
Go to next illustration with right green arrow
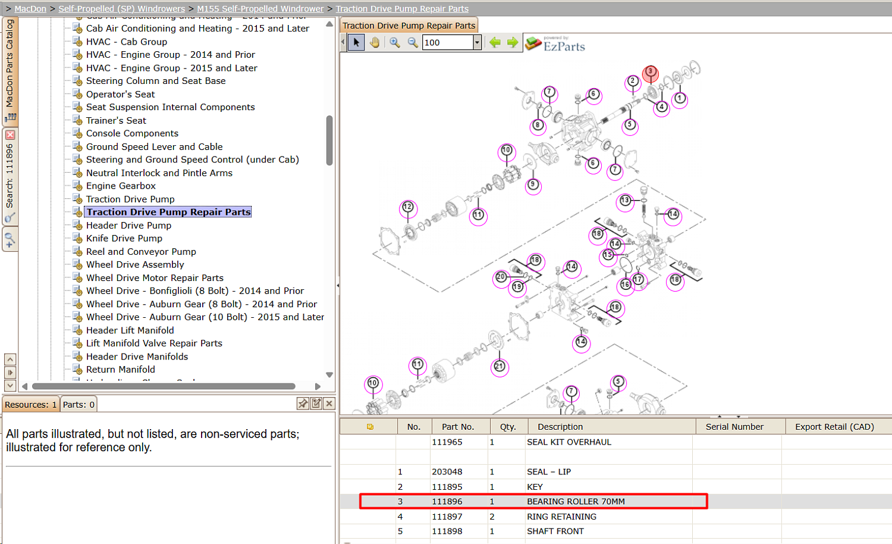coord(513,42)
